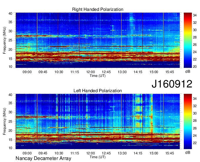200x162 pixels.
Task: Click the 40 MHz tick of Right Handed plot
Action: click(x=10, y=14)
